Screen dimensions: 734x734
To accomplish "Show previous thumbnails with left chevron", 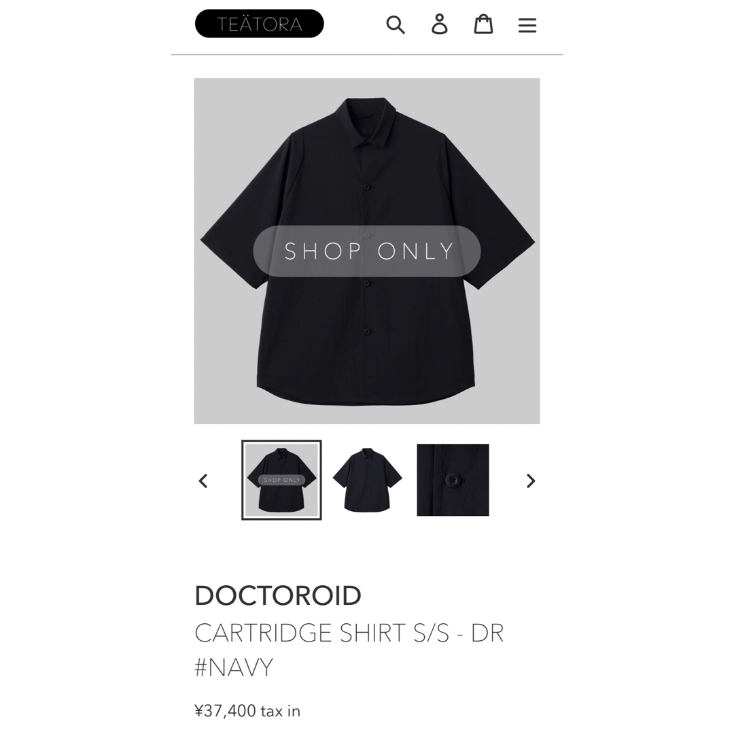I will coord(203,480).
